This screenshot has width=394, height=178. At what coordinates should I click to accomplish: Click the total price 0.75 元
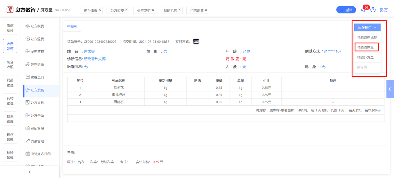click(x=158, y=162)
